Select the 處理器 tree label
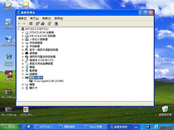The height and width of the screenshot is (130, 174). 33,53
